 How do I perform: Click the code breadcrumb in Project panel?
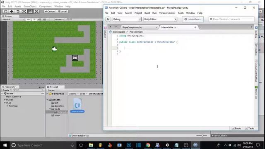click(x=82, y=94)
